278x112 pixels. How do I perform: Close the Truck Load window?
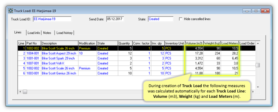[265, 11]
